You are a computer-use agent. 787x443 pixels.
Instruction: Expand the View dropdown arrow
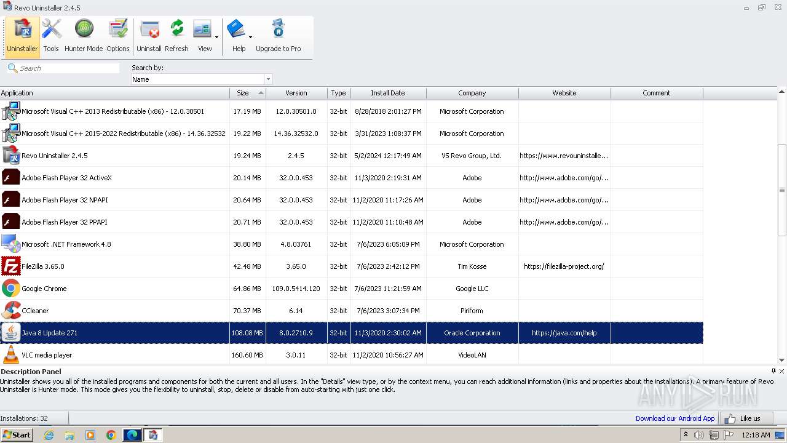tap(217, 37)
